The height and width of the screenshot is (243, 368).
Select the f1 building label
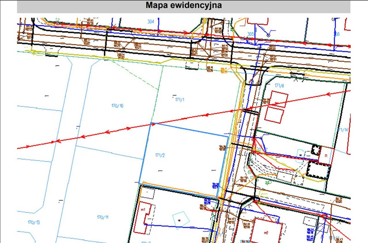point(326,155)
